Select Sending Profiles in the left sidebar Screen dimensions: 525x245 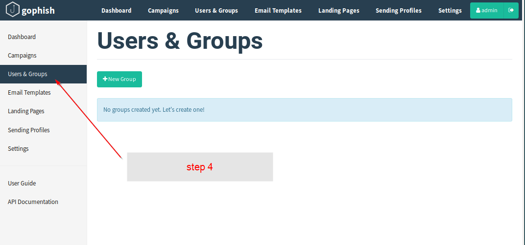pyautogui.click(x=29, y=130)
